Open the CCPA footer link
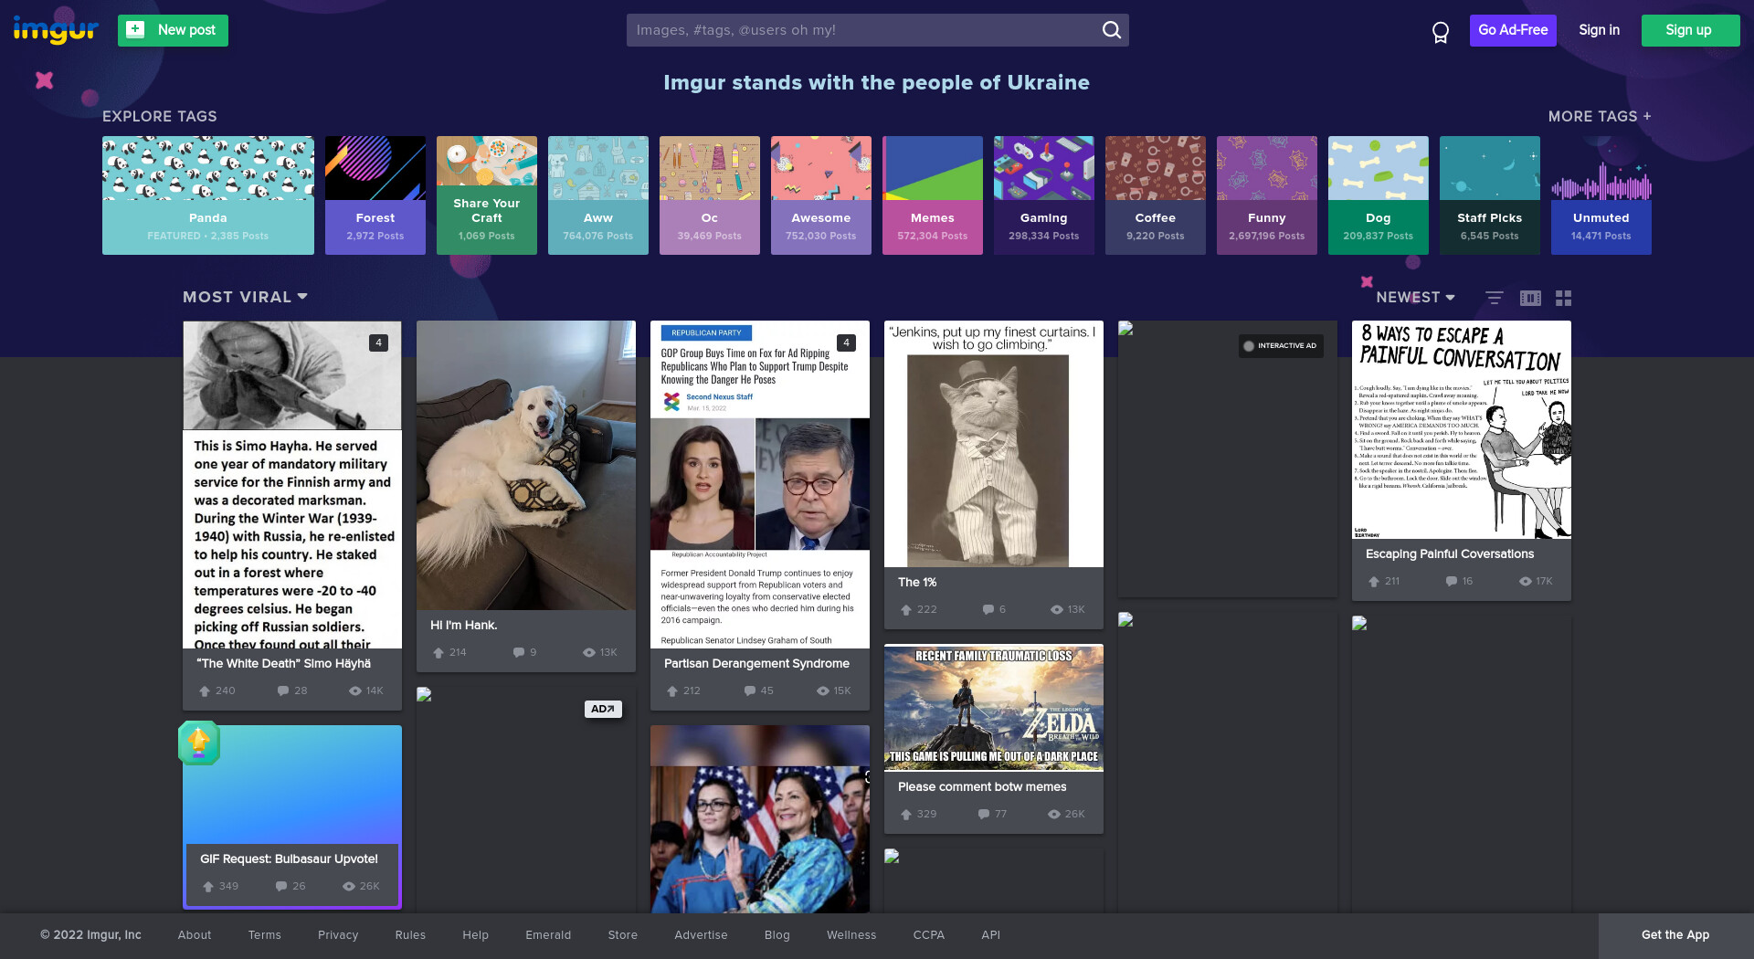 point(929,935)
